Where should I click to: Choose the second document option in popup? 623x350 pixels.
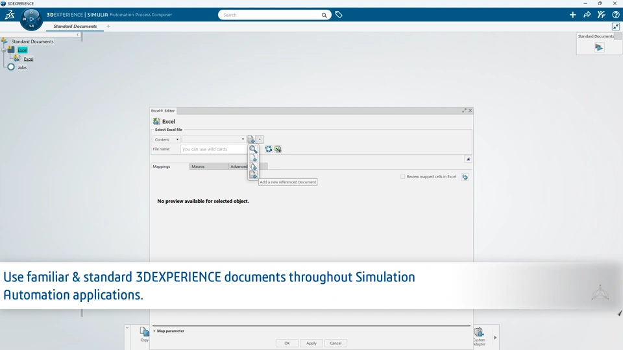(x=253, y=158)
